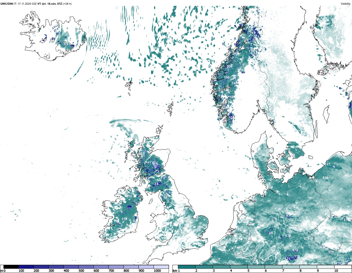The width and height of the screenshot is (352, 273).
Task: Click the "17.11.2025 03Z" initial time text
Action: coord(27,4)
